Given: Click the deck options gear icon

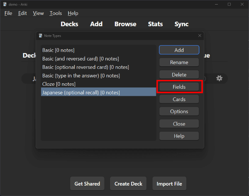Looking at the screenshot, I should (219, 78).
